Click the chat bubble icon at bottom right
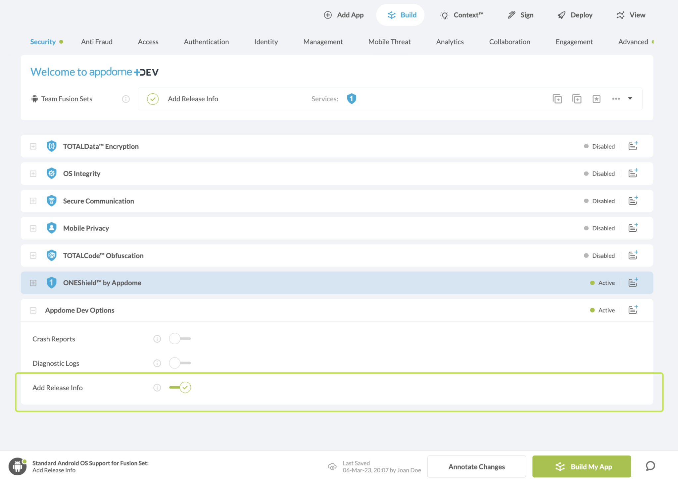Screen dimensions: 678x479 coord(650,466)
